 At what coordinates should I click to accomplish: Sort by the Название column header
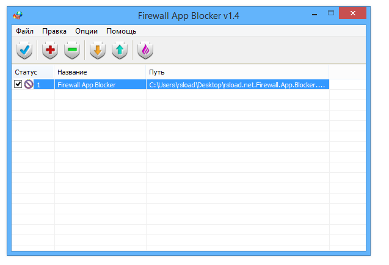72,72
